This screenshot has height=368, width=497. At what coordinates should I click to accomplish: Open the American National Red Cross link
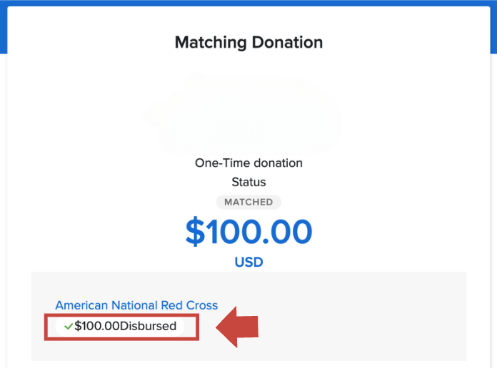click(136, 306)
